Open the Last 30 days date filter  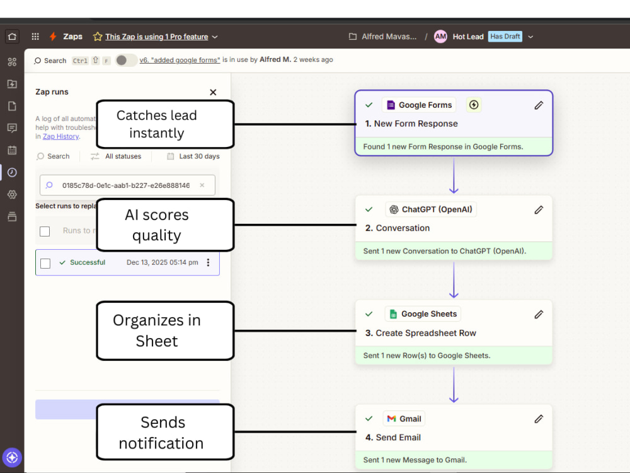click(193, 156)
